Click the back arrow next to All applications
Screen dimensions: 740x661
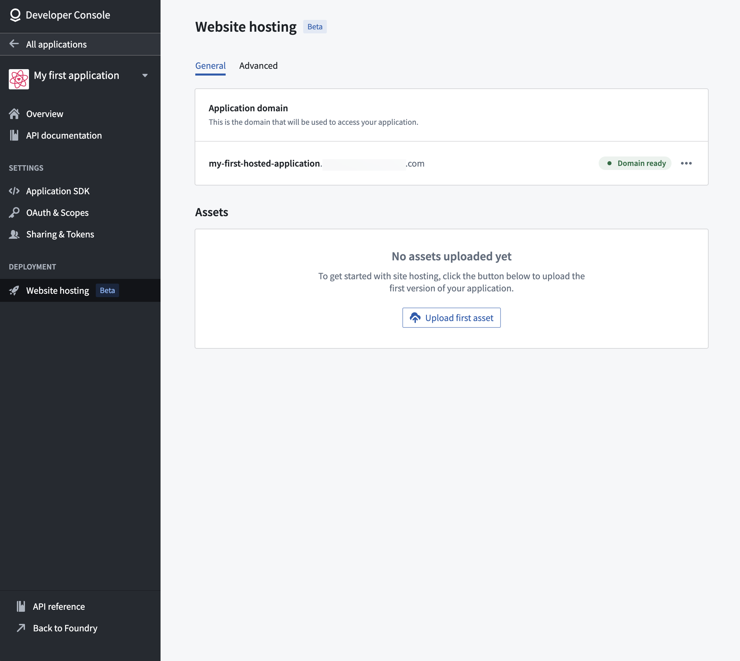pos(14,44)
